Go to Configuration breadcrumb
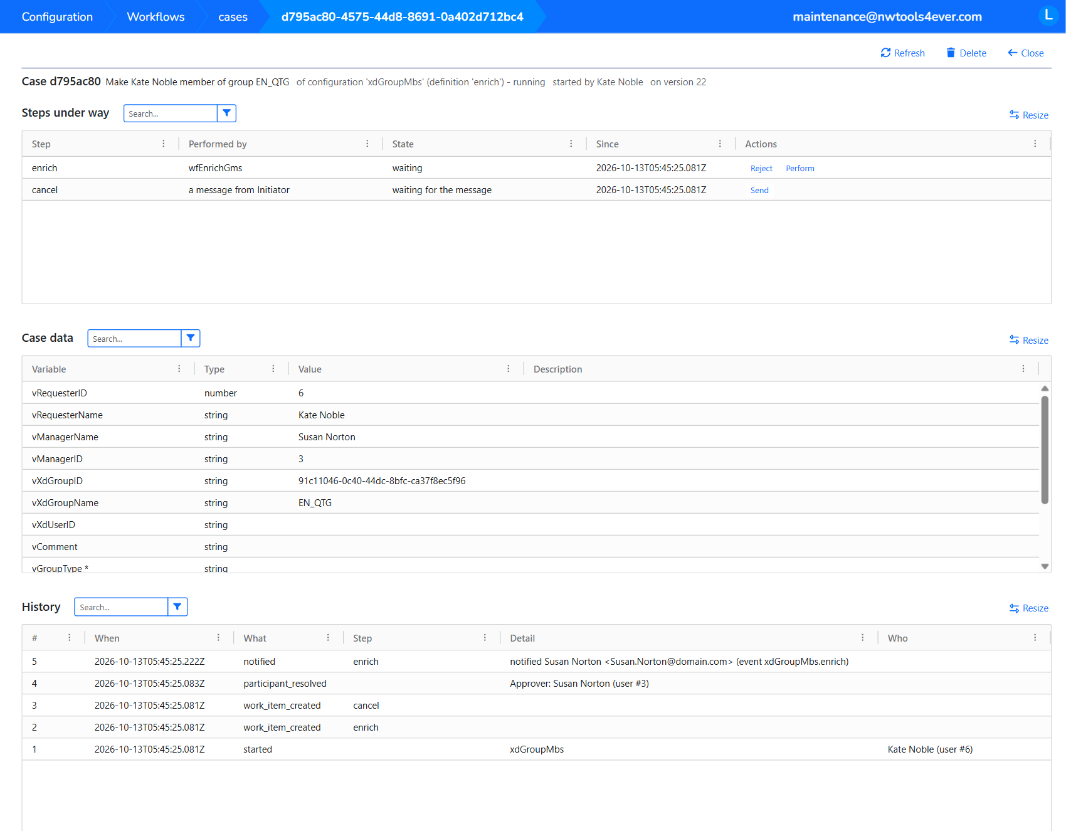Image resolution: width=1066 pixels, height=831 pixels. pyautogui.click(x=57, y=16)
